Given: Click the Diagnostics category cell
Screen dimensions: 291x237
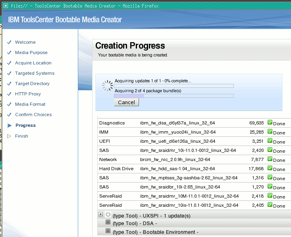Looking at the screenshot, I should [112, 123].
